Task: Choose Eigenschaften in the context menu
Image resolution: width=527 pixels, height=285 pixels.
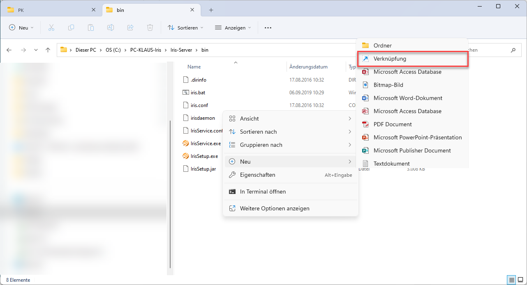Action: point(257,175)
